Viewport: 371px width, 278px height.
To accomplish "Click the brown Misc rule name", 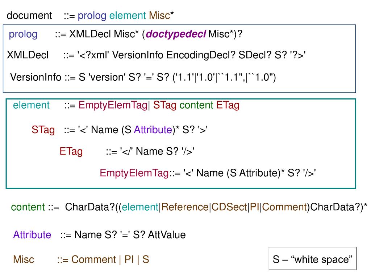I will click(24, 259).
